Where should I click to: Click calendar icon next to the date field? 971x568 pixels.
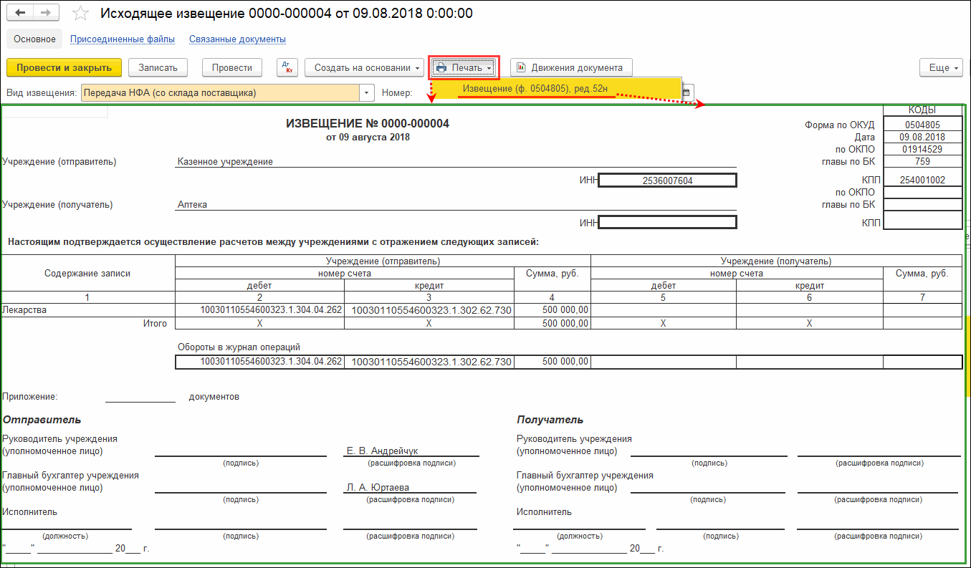687,92
